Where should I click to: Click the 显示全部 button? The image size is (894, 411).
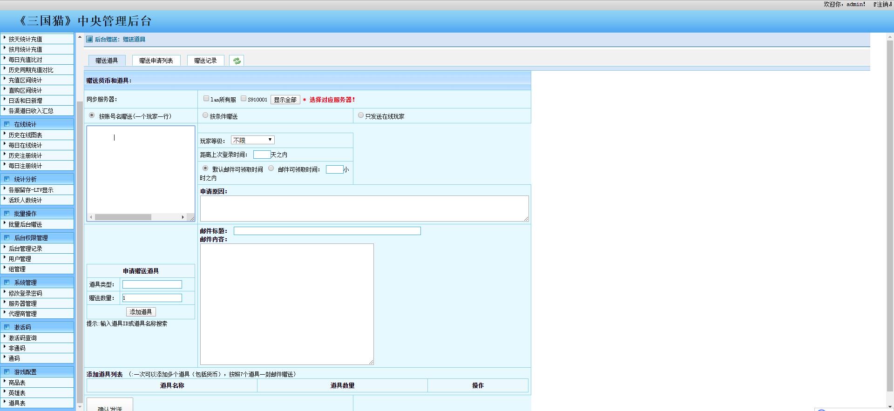[x=285, y=100]
